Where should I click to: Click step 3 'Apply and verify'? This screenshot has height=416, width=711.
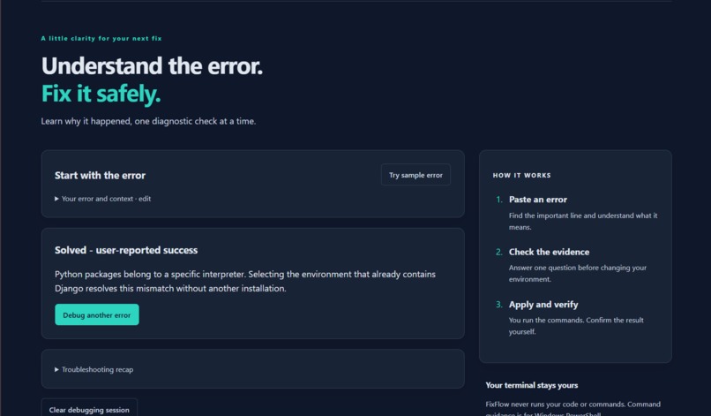[543, 305]
